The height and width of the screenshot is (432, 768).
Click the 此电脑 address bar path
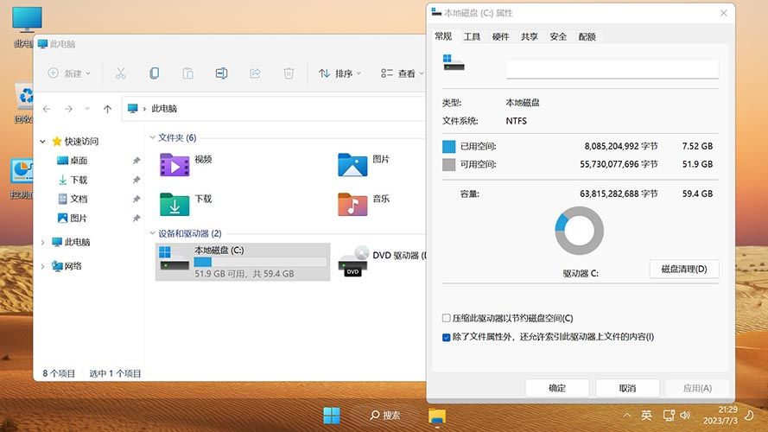click(x=163, y=109)
